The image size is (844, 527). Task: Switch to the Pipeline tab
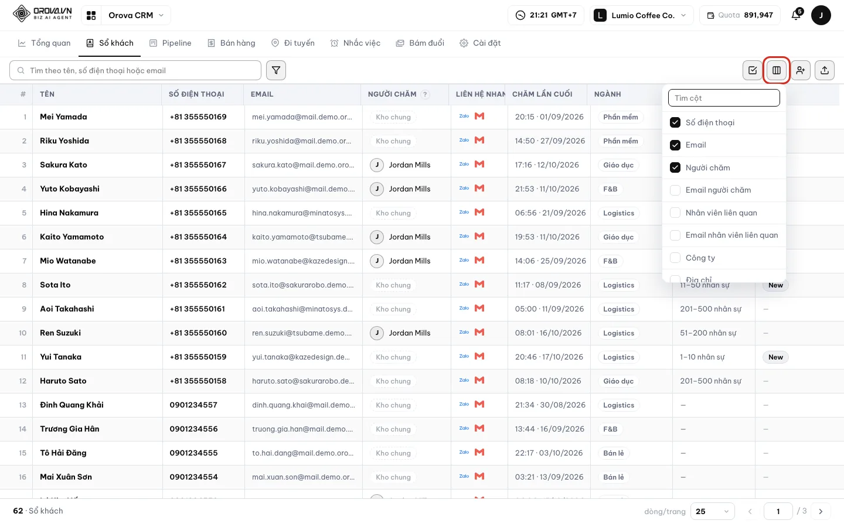pos(171,43)
